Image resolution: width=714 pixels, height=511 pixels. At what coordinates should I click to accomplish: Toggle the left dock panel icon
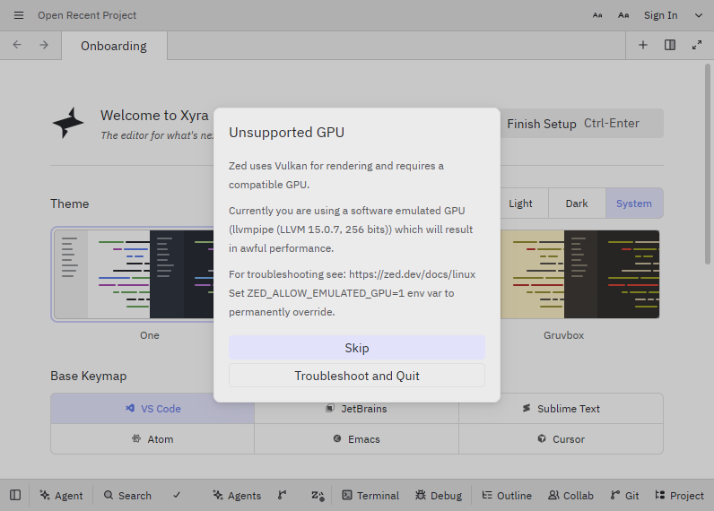coord(15,495)
